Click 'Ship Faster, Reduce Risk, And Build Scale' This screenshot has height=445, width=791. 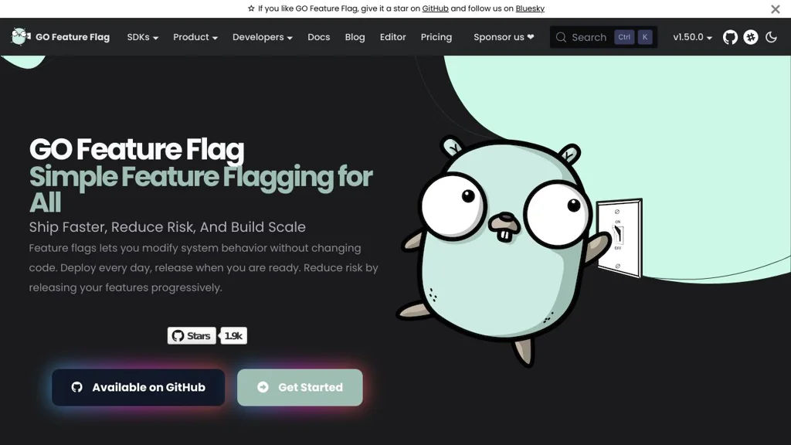click(167, 227)
